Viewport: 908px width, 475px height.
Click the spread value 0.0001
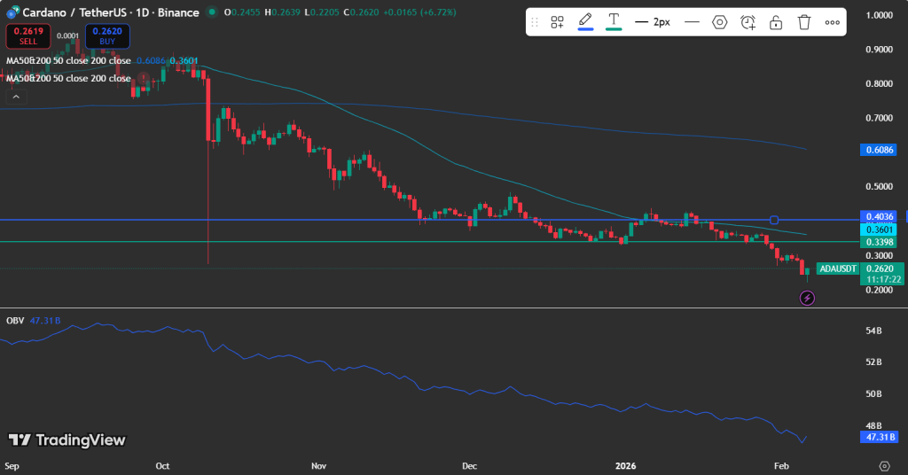point(67,35)
